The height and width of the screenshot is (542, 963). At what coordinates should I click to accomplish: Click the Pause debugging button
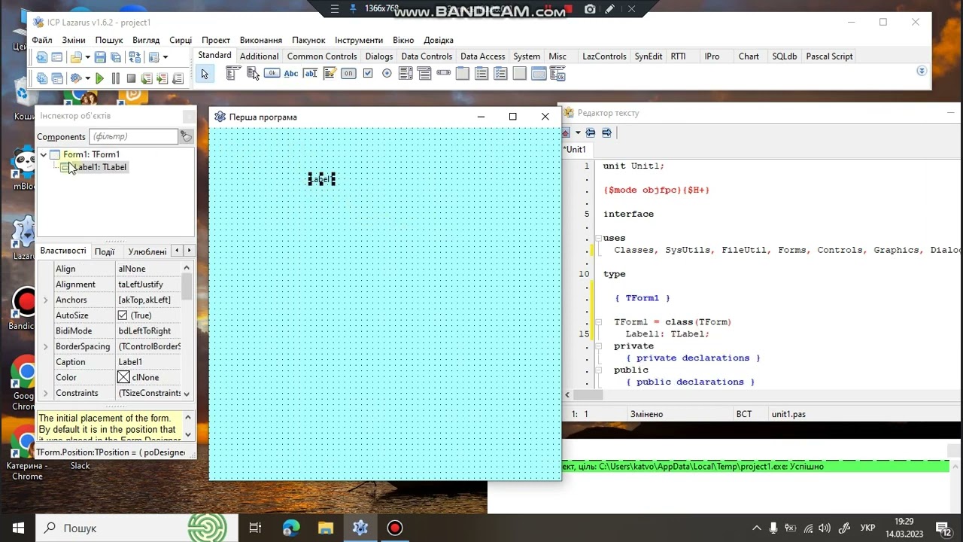115,78
